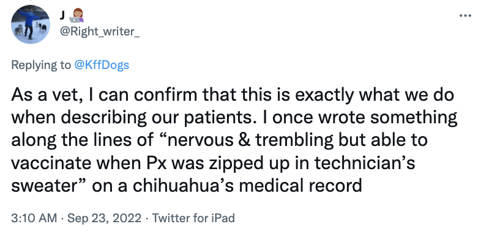Click the word 'sweater' in the last line
The height and width of the screenshot is (232, 481).
pos(45,186)
